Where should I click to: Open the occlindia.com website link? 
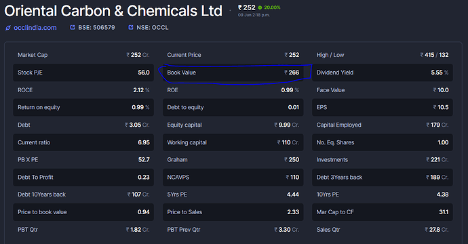[x=35, y=28]
